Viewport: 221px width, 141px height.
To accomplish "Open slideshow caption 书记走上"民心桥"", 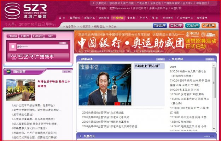I will [147, 66].
